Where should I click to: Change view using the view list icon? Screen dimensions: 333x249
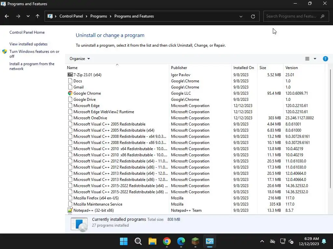coord(307,59)
